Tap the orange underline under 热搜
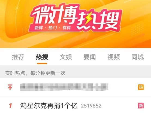 click(42, 64)
